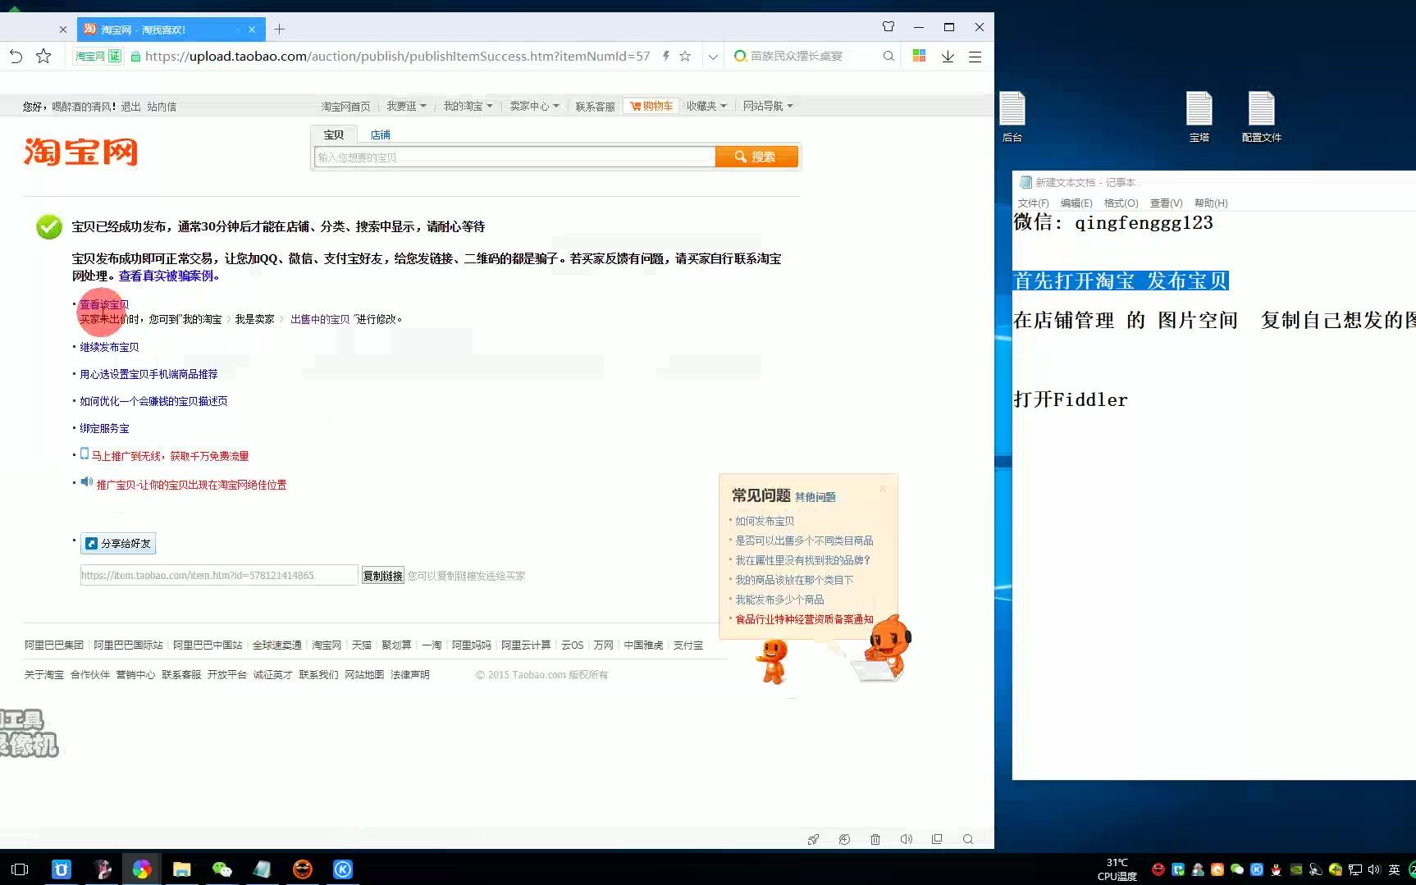Open 查看(V) menu in Notepad
This screenshot has height=885, width=1416.
1166,203
